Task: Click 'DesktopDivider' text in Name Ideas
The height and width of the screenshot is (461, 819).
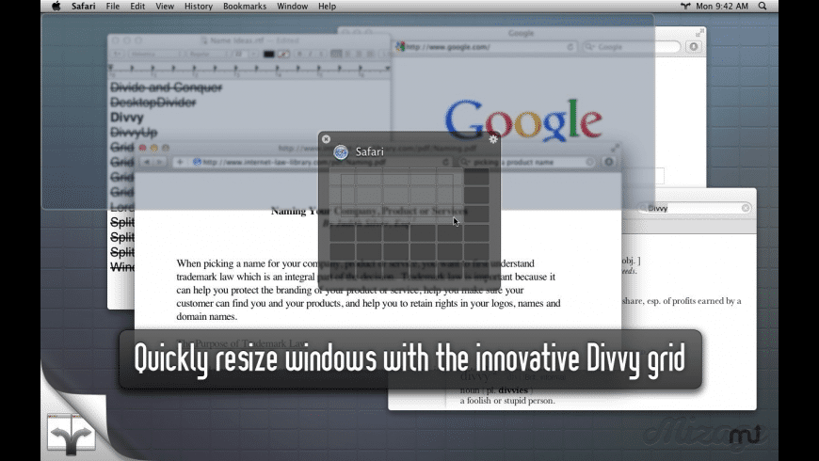Action: (153, 103)
